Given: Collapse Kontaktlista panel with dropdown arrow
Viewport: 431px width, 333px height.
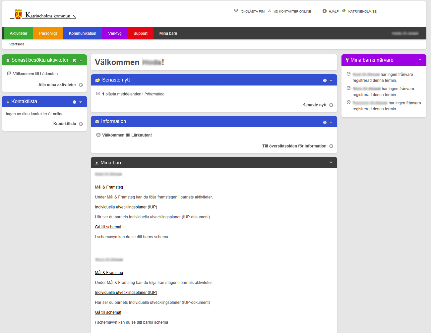Looking at the screenshot, I should point(81,102).
